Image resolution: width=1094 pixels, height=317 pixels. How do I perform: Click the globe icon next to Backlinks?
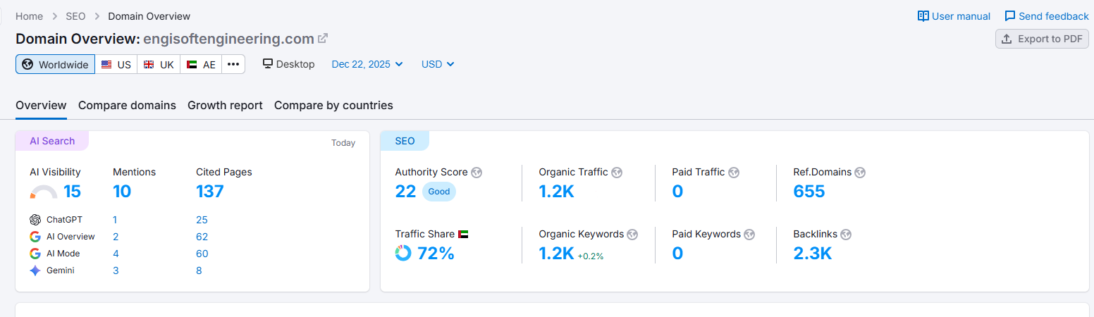846,235
